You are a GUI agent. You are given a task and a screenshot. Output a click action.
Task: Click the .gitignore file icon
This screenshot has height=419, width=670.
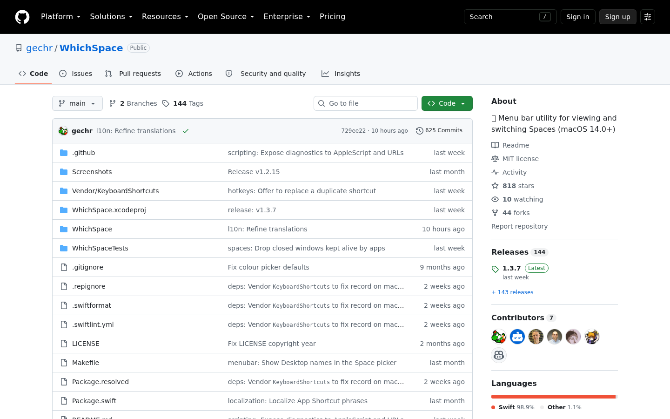pos(64,267)
